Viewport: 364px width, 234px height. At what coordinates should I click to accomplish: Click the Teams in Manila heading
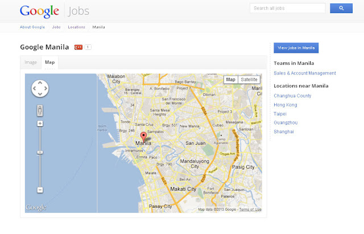(293, 63)
